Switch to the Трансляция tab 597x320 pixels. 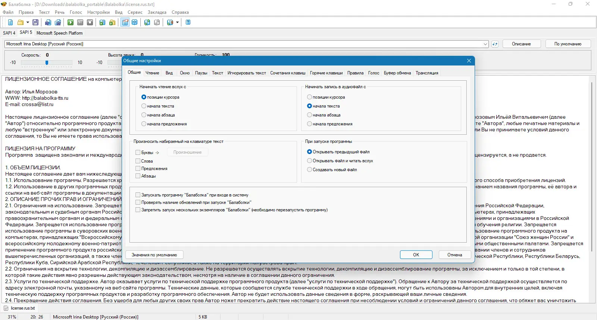427,73
